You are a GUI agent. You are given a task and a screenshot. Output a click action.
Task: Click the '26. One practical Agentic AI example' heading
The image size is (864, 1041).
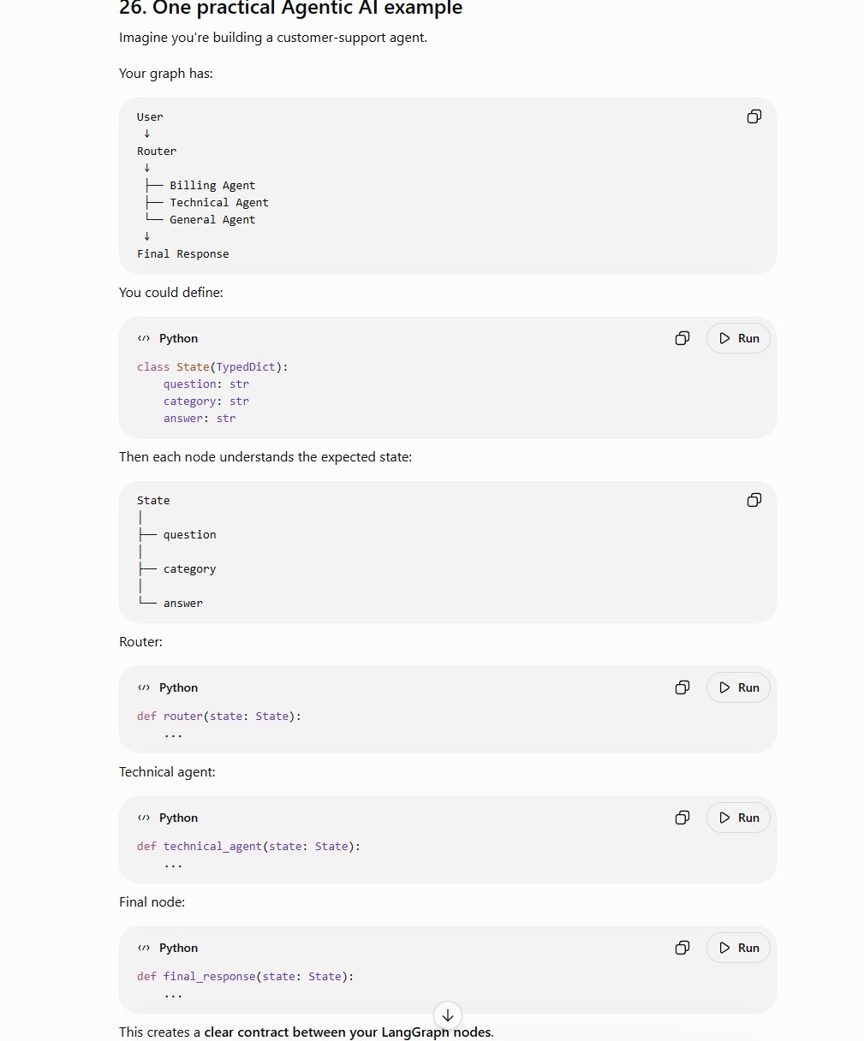[290, 9]
